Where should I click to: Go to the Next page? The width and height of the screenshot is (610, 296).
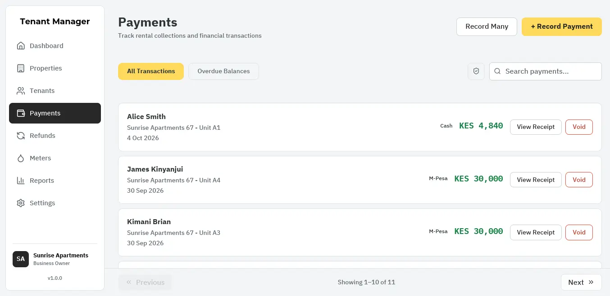click(x=581, y=282)
